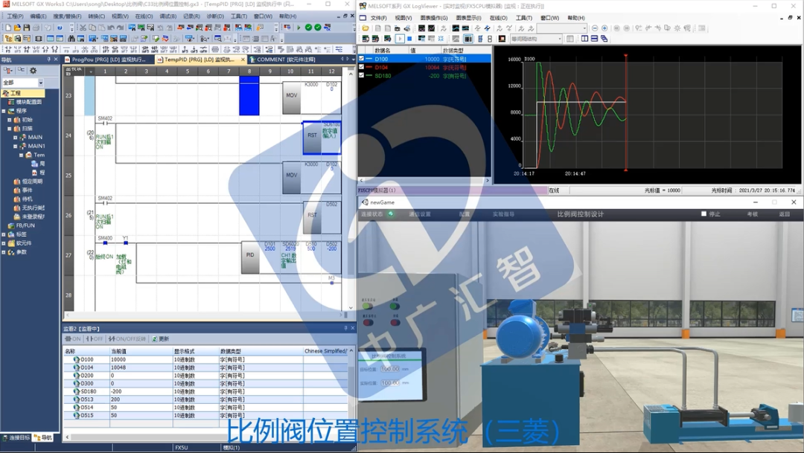Click the Copy icon in GX Works3 toolbar
Viewport: 804px width, 453px height.
pos(92,28)
